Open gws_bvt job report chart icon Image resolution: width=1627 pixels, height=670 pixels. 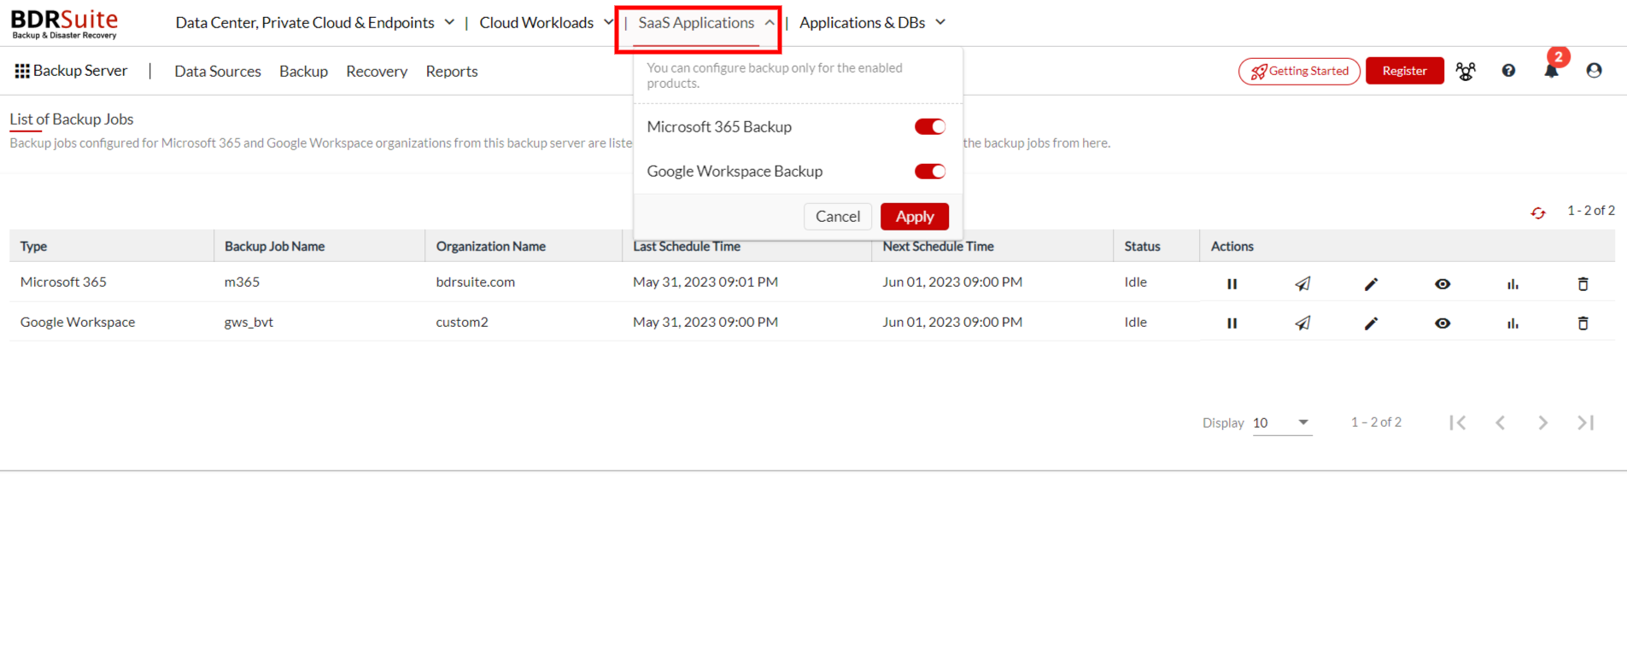pyautogui.click(x=1513, y=323)
